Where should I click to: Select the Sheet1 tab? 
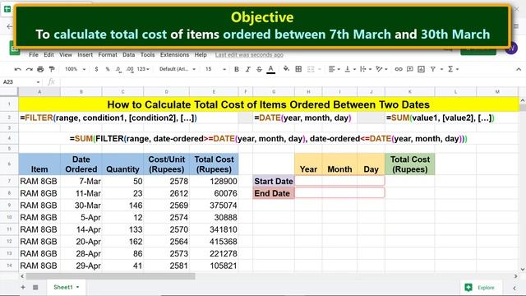coord(66,287)
